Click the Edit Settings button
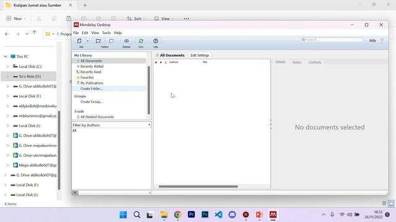This screenshot has height=222, width=396. click(200, 55)
